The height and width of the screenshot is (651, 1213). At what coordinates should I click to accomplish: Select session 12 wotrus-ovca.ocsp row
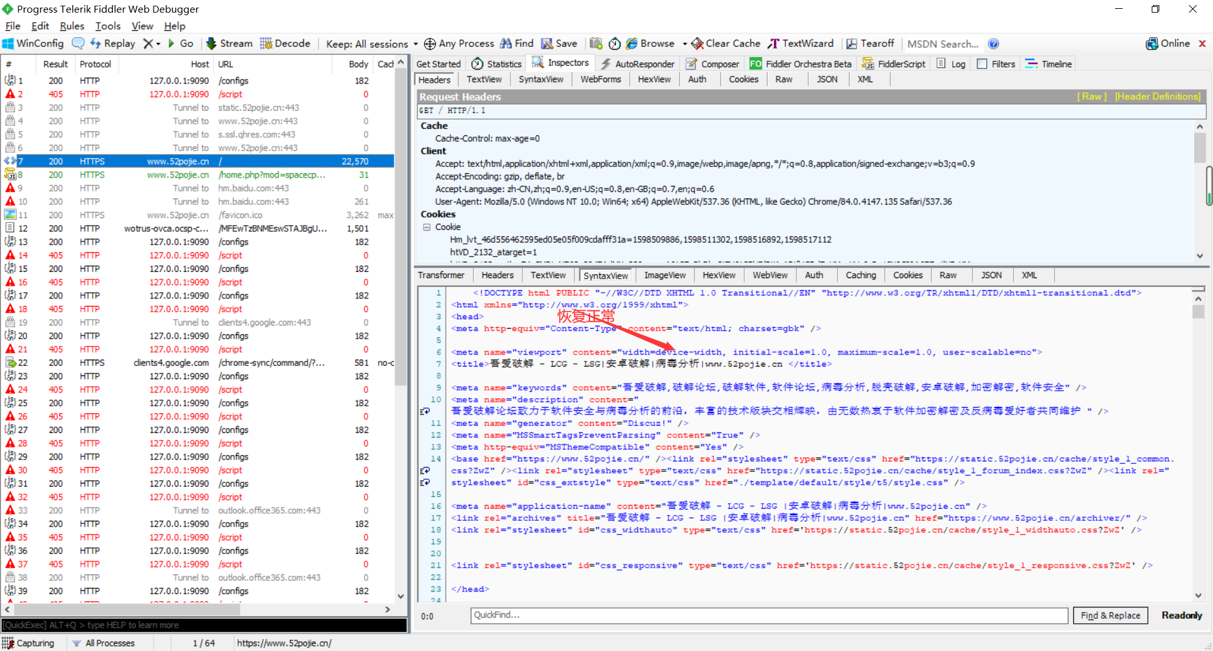click(x=199, y=229)
